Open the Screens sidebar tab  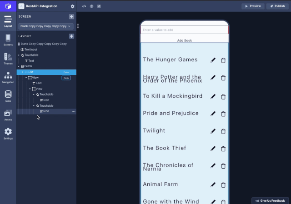coord(8,40)
